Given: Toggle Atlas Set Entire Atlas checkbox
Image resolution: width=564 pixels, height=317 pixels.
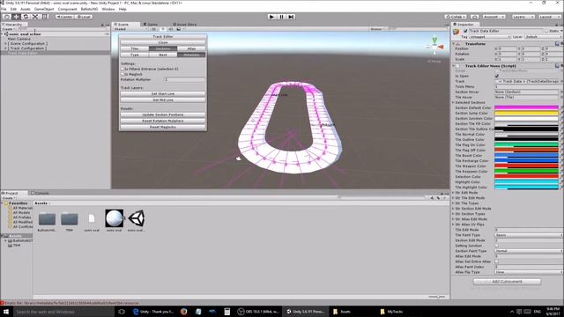Looking at the screenshot, I should click(497, 262).
